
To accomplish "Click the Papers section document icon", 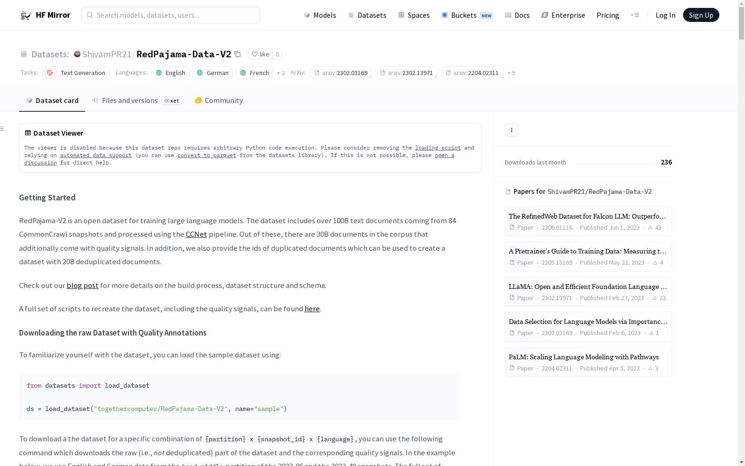I will coord(508,192).
